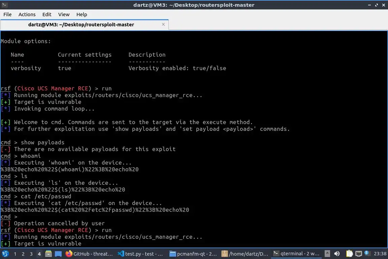Click the 'Module options:' heading

26,41
